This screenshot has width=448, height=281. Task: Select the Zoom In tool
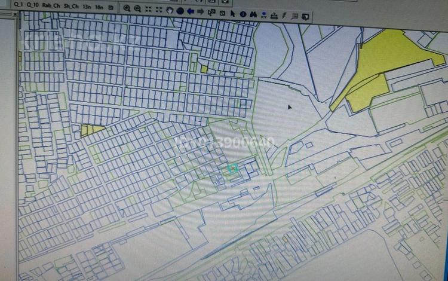[x=127, y=8]
